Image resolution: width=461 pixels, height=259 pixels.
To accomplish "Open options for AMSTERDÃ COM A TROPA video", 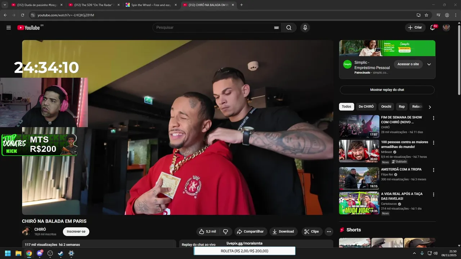I will point(434,170).
